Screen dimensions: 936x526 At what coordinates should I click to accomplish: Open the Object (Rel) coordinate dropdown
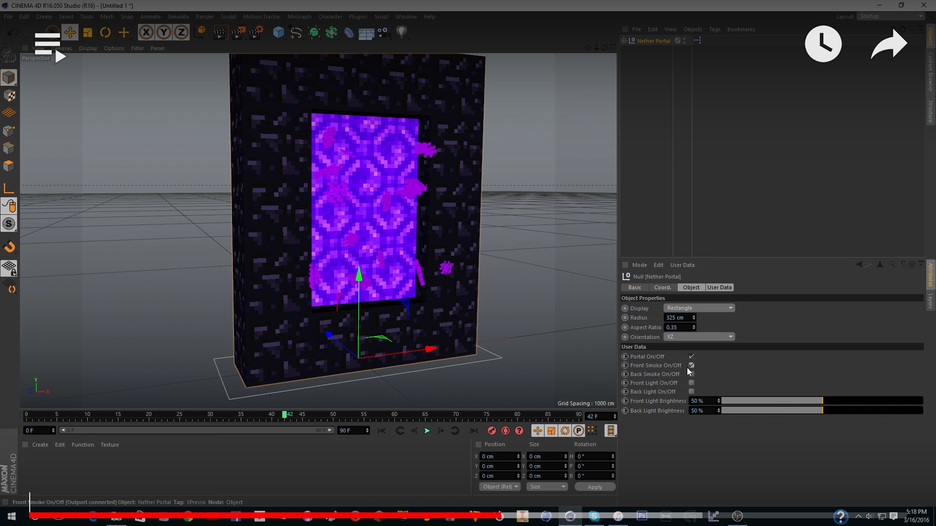[500, 487]
